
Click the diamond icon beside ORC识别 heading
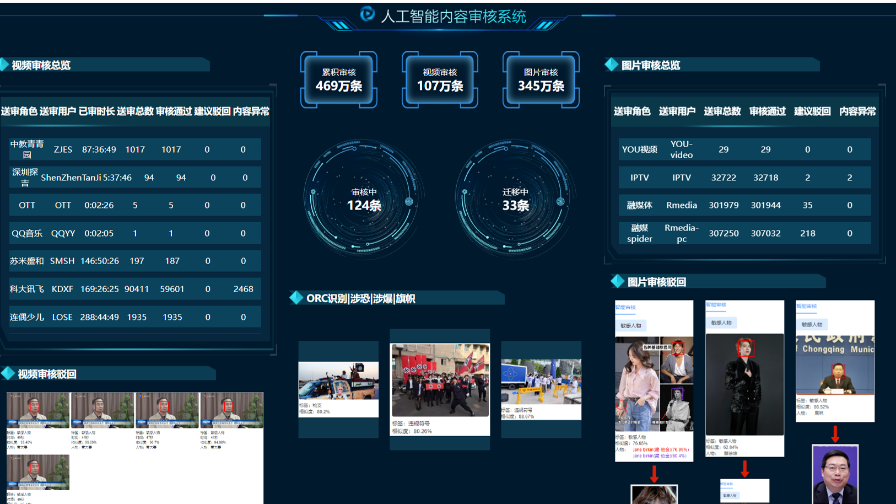click(x=296, y=298)
